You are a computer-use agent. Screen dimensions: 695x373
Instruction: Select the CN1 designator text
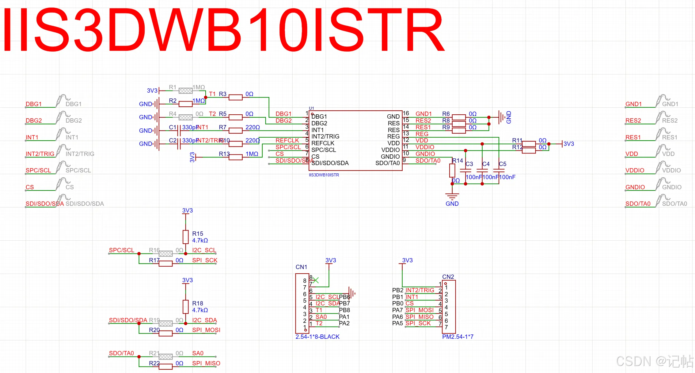pos(301,267)
